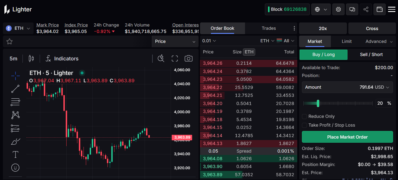Select the Limit order tab

pyautogui.click(x=347, y=41)
